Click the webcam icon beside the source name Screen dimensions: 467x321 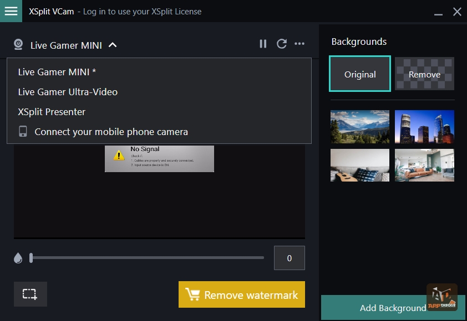[18, 45]
